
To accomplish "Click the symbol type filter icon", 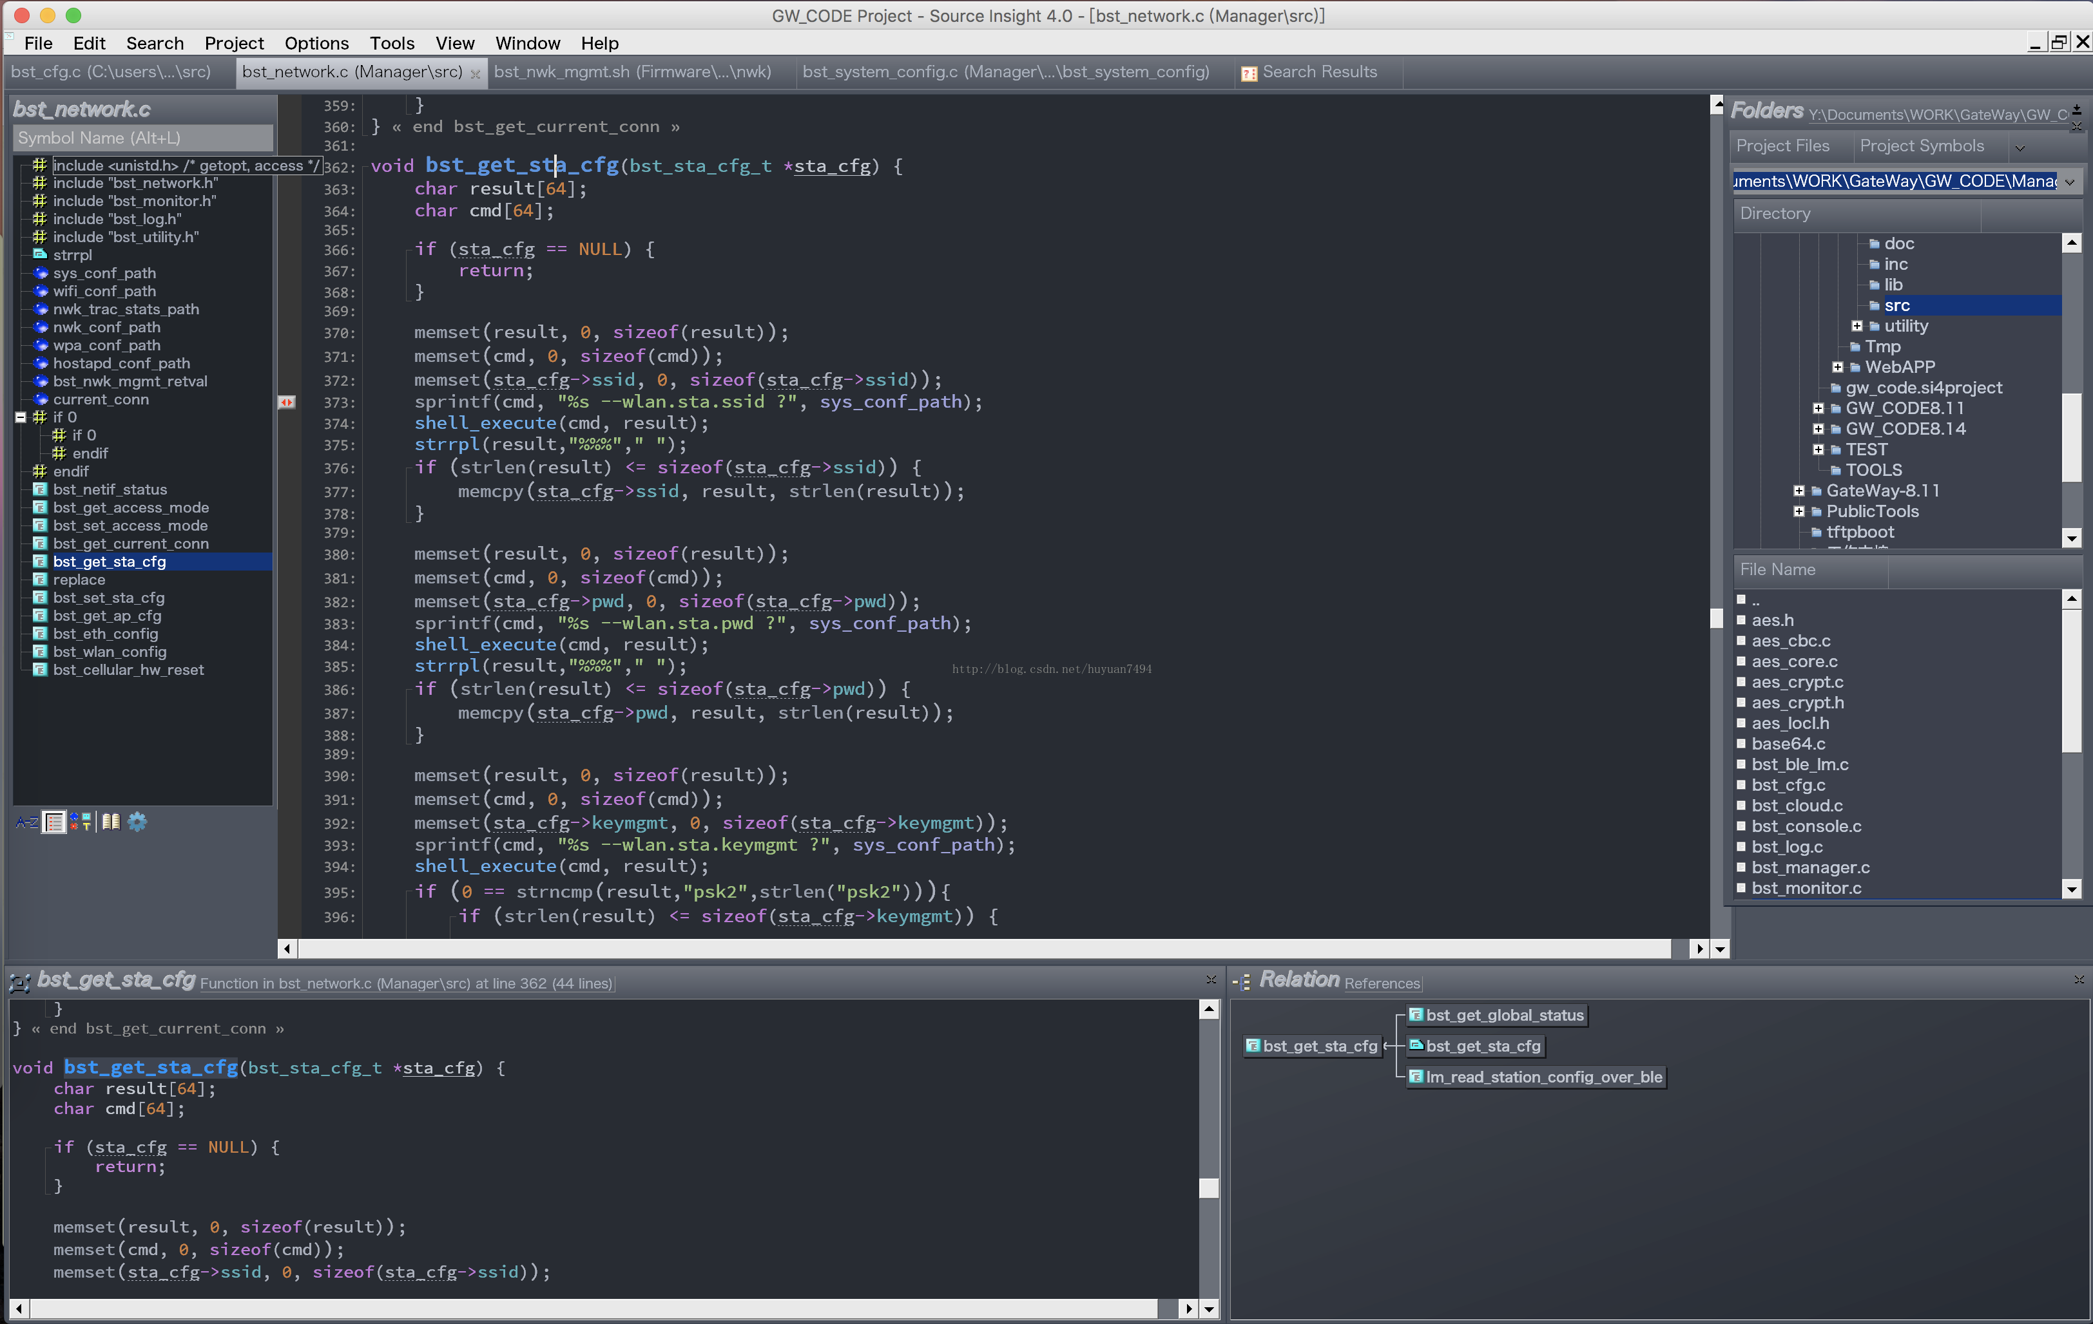I will [x=82, y=822].
